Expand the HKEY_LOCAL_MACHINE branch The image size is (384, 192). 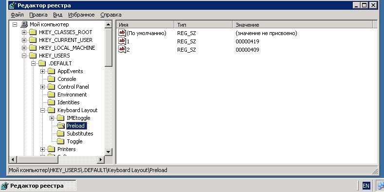point(24,48)
